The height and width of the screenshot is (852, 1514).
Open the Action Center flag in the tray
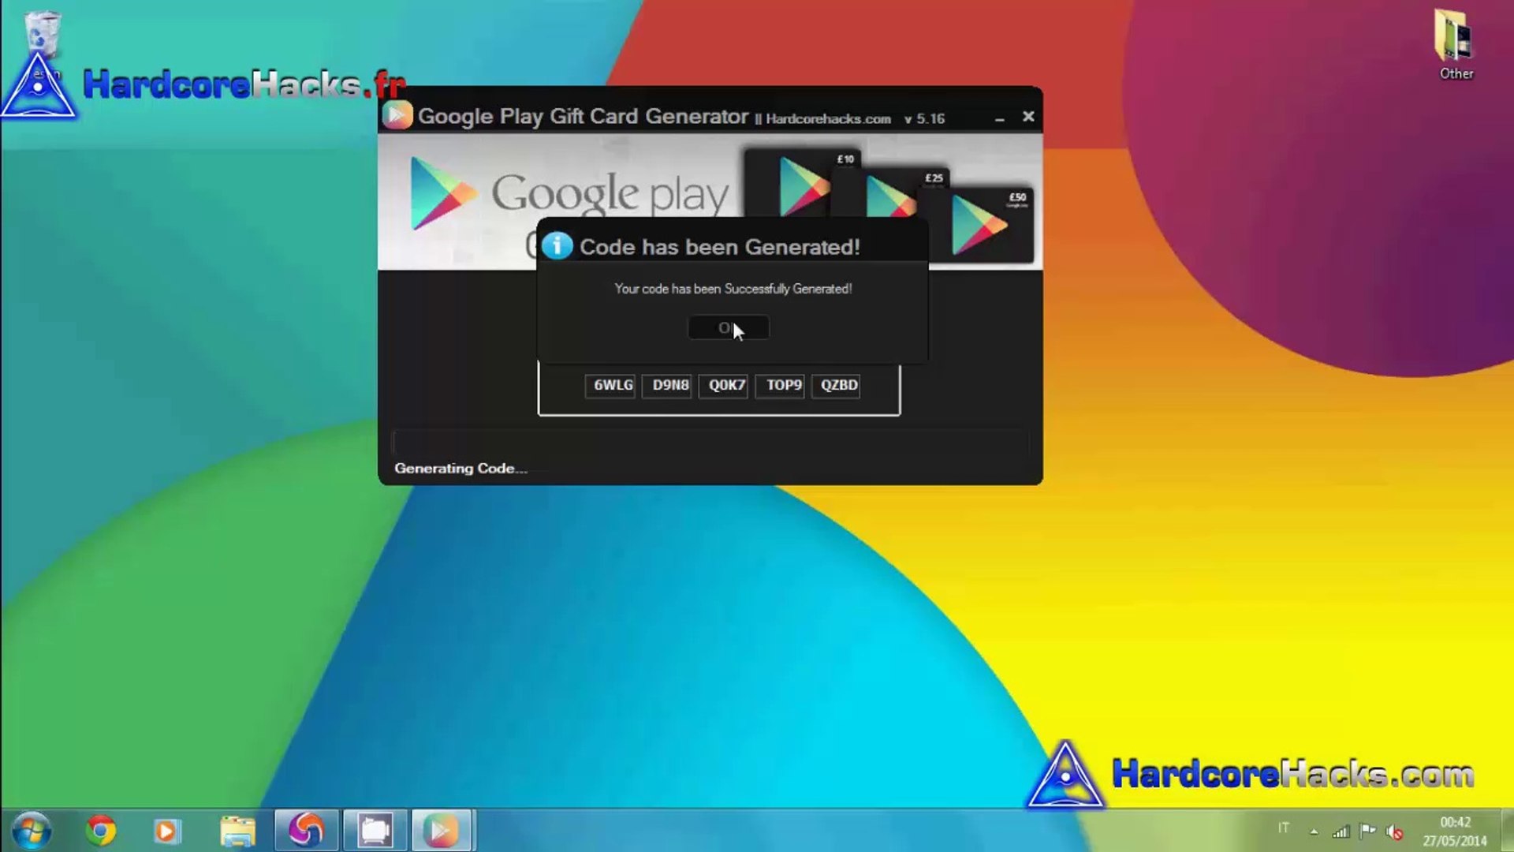click(x=1368, y=831)
